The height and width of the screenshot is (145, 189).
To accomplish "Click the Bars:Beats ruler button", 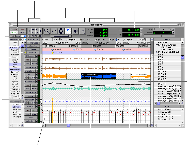I will tap(33, 39).
